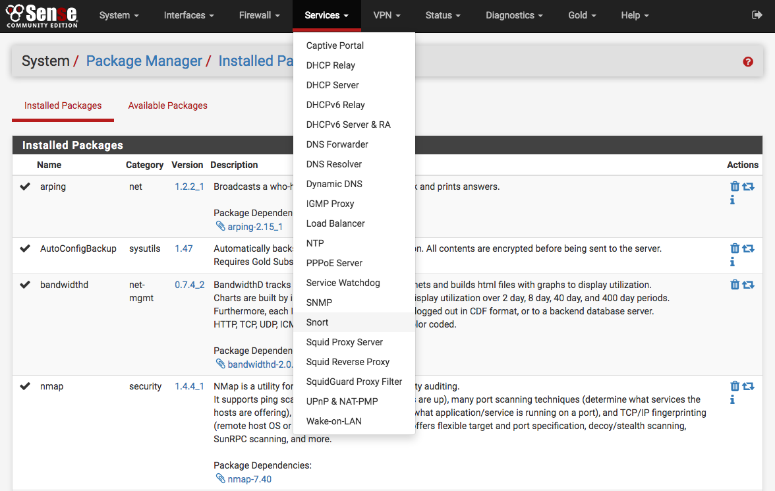
Task: View package info for arping
Action: click(x=732, y=200)
